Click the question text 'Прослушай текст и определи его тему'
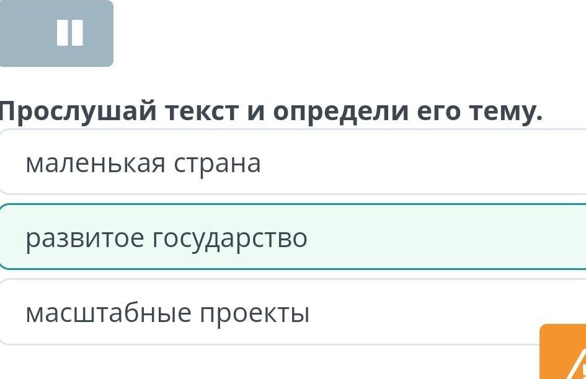Screen dimensions: 586x379 pyautogui.click(x=270, y=112)
